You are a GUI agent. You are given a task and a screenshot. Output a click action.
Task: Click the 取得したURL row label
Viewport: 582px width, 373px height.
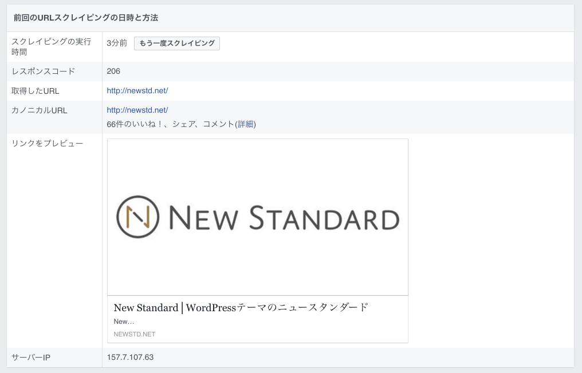(36, 91)
